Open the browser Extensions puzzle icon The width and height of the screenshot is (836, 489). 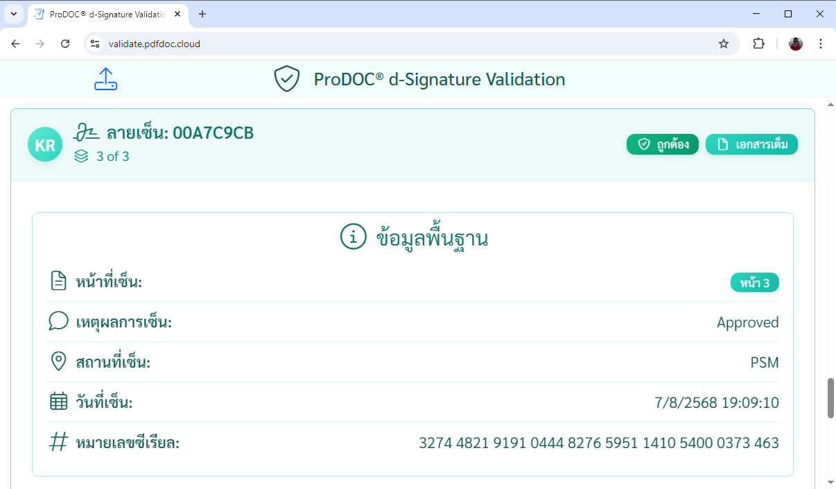click(x=759, y=44)
